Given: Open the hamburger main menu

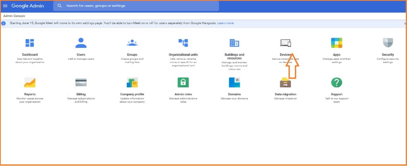Looking at the screenshot, I should click(x=5, y=6).
